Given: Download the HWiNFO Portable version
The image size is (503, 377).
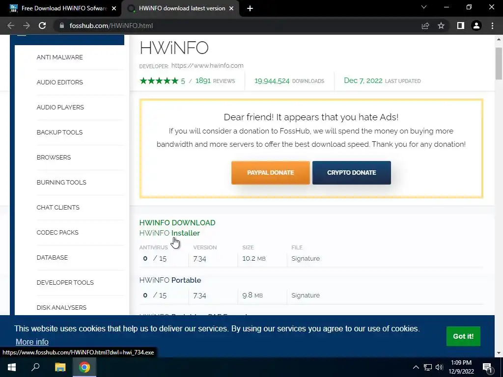Looking at the screenshot, I should pos(170,280).
